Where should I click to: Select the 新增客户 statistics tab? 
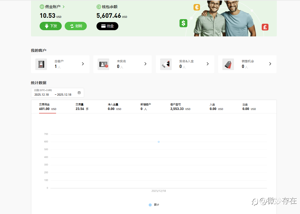146,107
